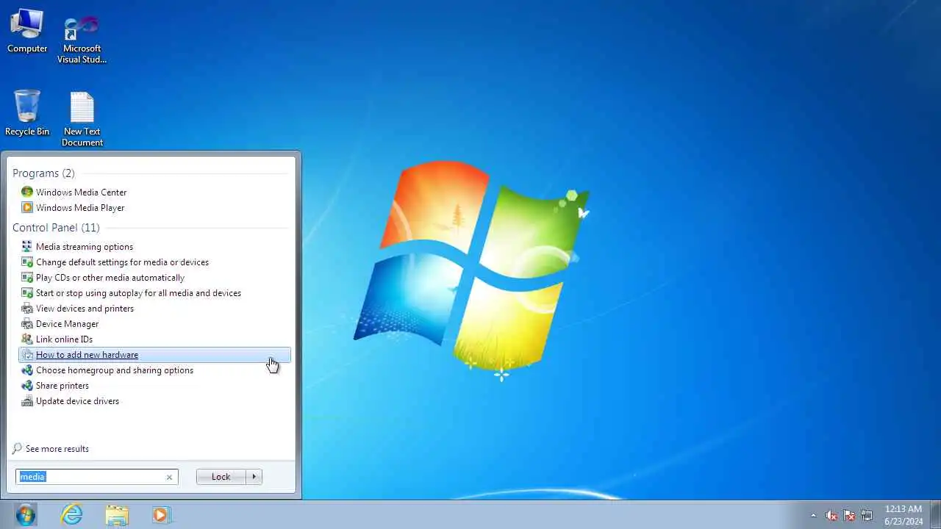Screen dimensions: 941x529
Task: Select Share printers text entry
Action: pyautogui.click(x=62, y=386)
